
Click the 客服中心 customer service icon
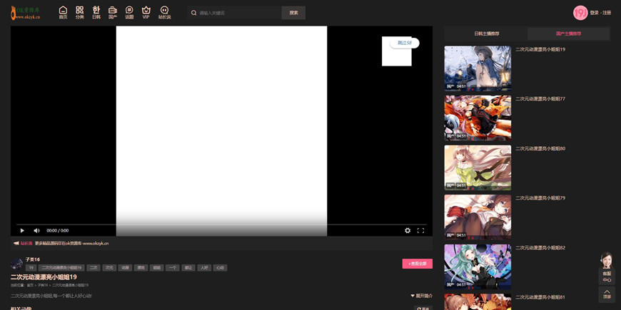pos(607,269)
